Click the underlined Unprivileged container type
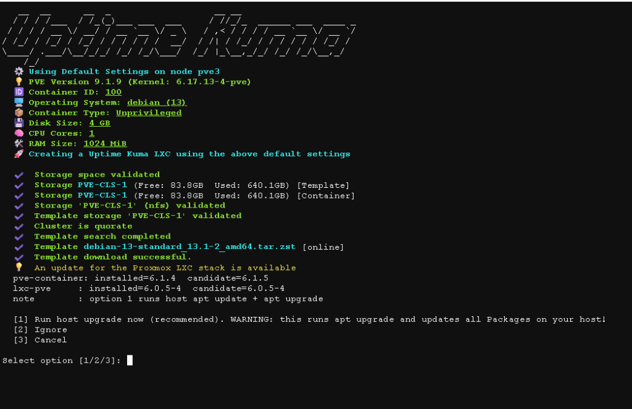 (x=149, y=113)
